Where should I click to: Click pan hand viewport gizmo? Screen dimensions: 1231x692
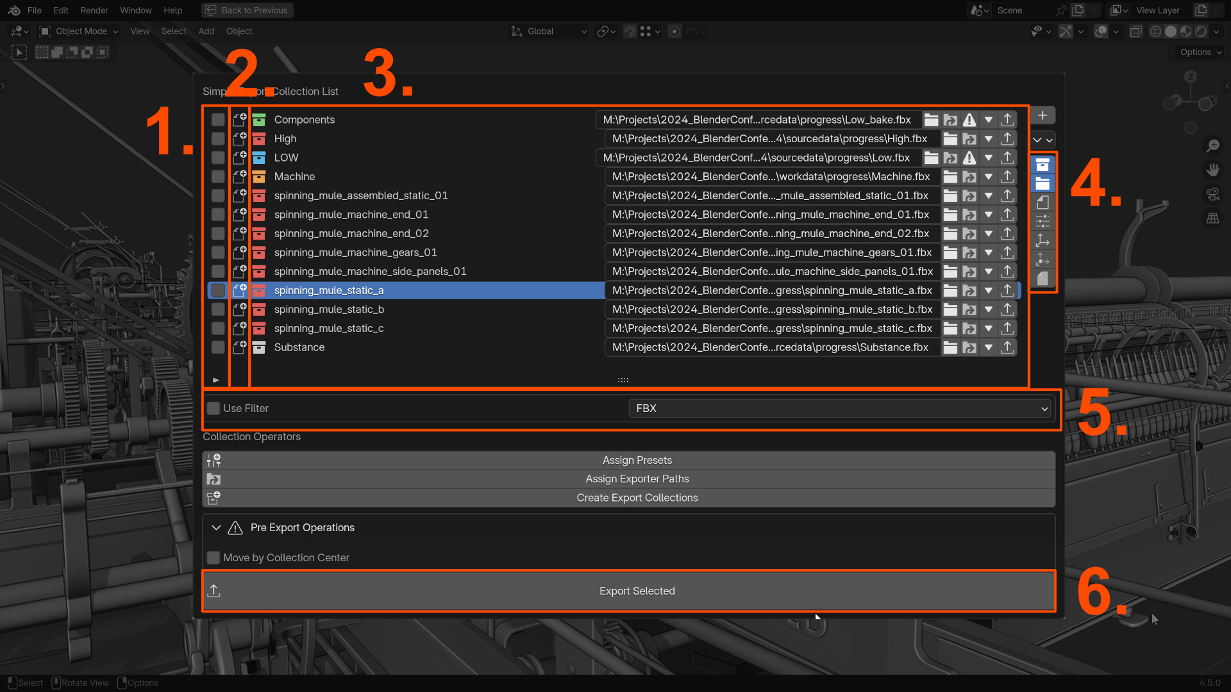(x=1212, y=170)
